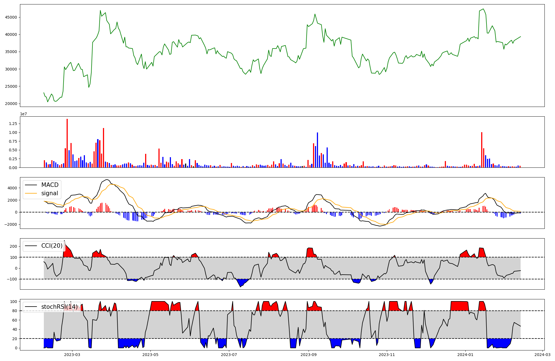Click the 45000 price axis label
The width and height of the screenshot is (555, 361).
(x=11, y=17)
